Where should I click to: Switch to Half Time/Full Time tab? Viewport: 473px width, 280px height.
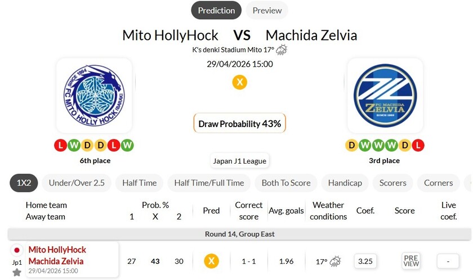click(209, 183)
